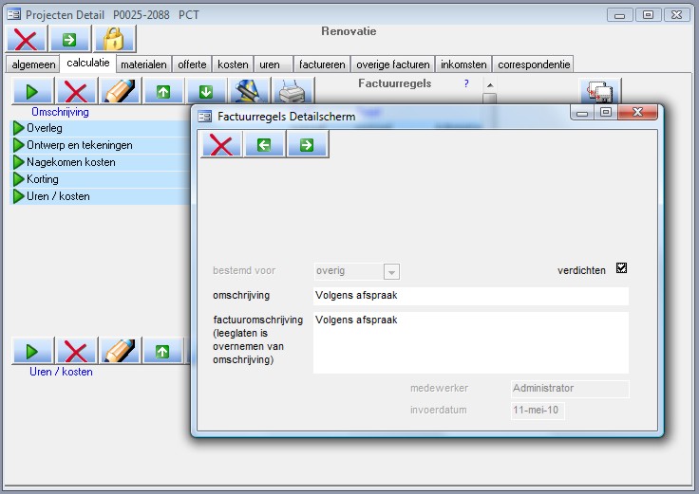
Task: Go to next record with right arrow in Detailscherm
Action: (307, 144)
